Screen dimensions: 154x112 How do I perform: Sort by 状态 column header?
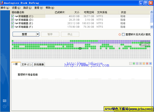point(134,12)
